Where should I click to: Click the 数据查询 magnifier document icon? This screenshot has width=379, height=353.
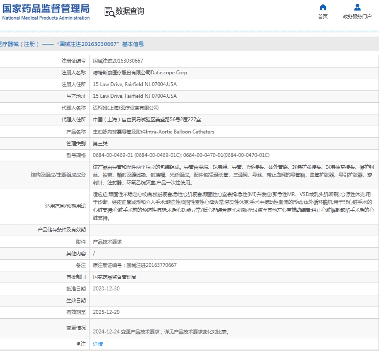pos(110,12)
